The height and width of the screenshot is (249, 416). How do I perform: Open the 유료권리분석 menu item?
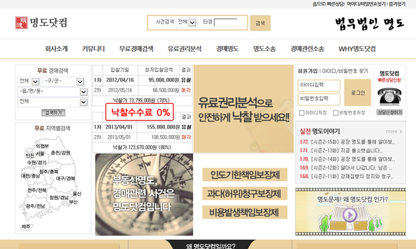point(185,48)
